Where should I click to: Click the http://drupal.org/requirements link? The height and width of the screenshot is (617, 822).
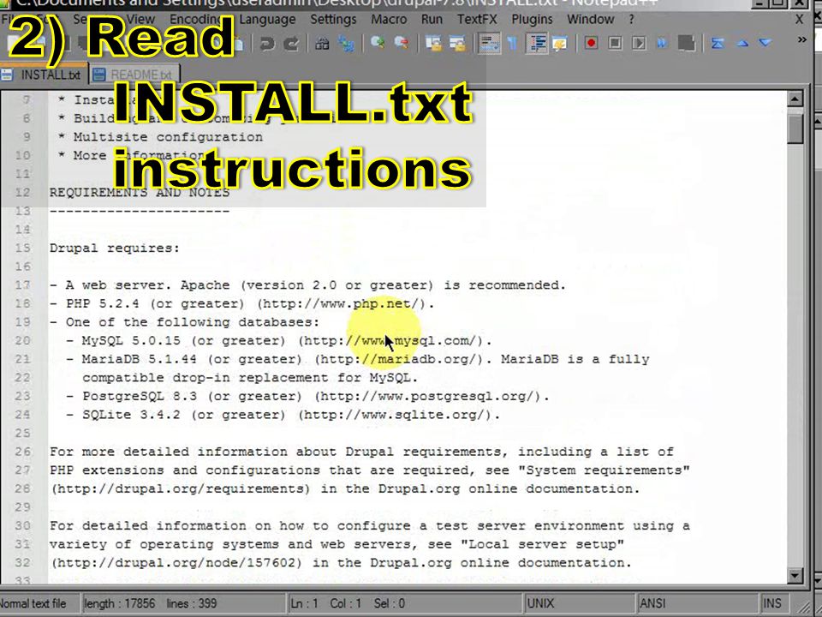tap(181, 488)
